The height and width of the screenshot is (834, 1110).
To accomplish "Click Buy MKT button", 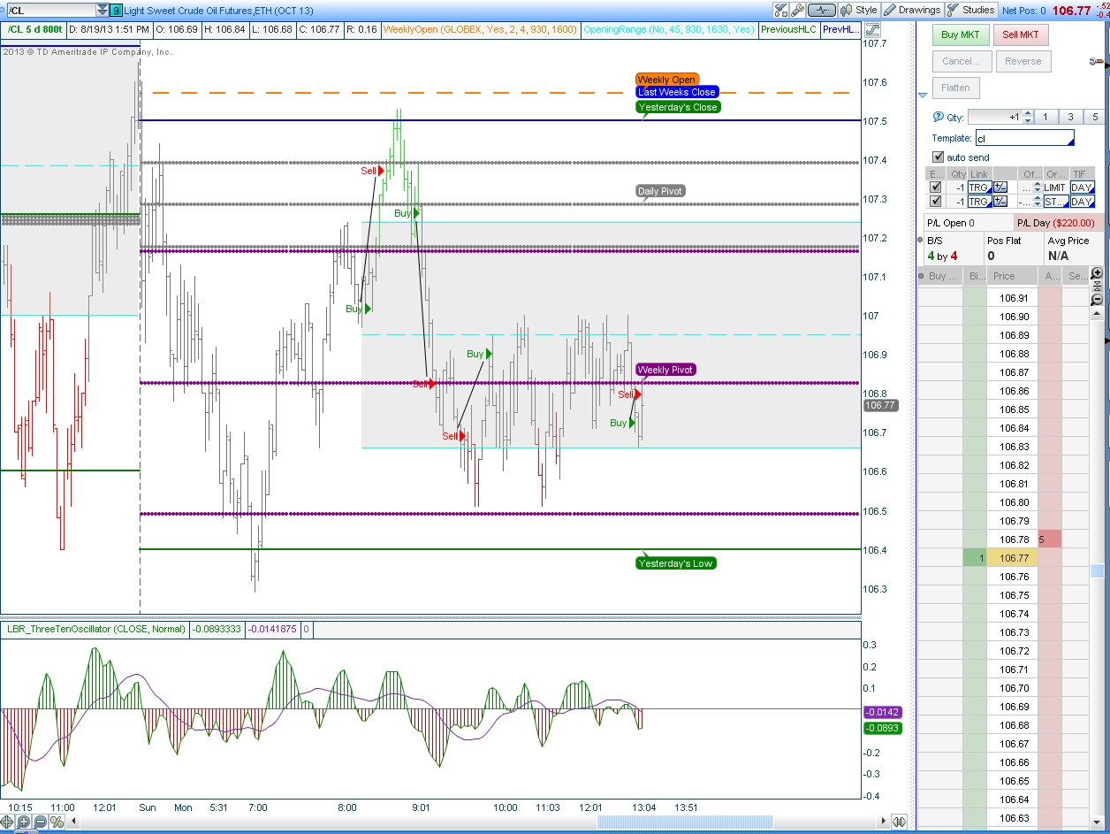I will click(x=961, y=35).
